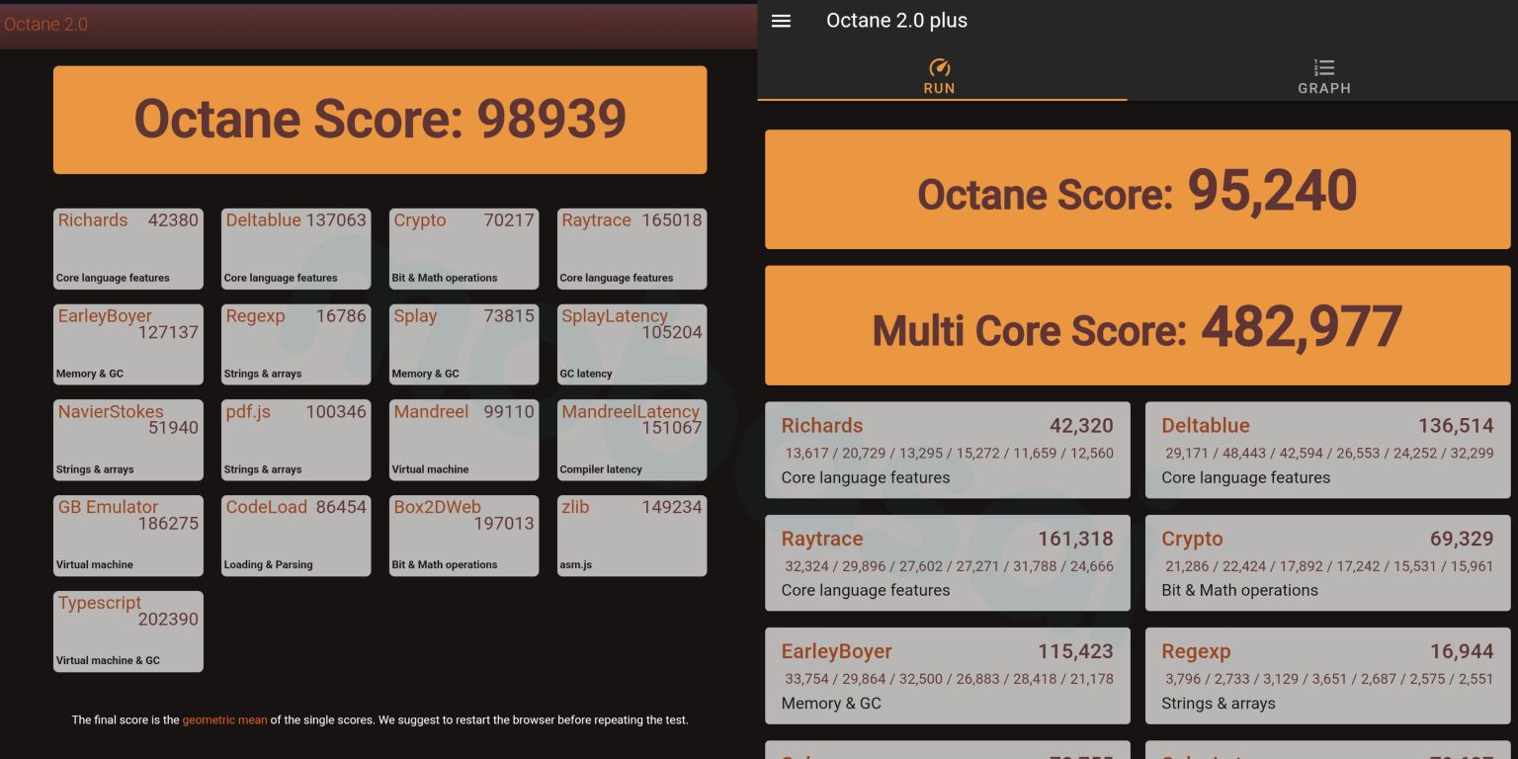
Task: Open the geometric mean link
Action: (224, 719)
